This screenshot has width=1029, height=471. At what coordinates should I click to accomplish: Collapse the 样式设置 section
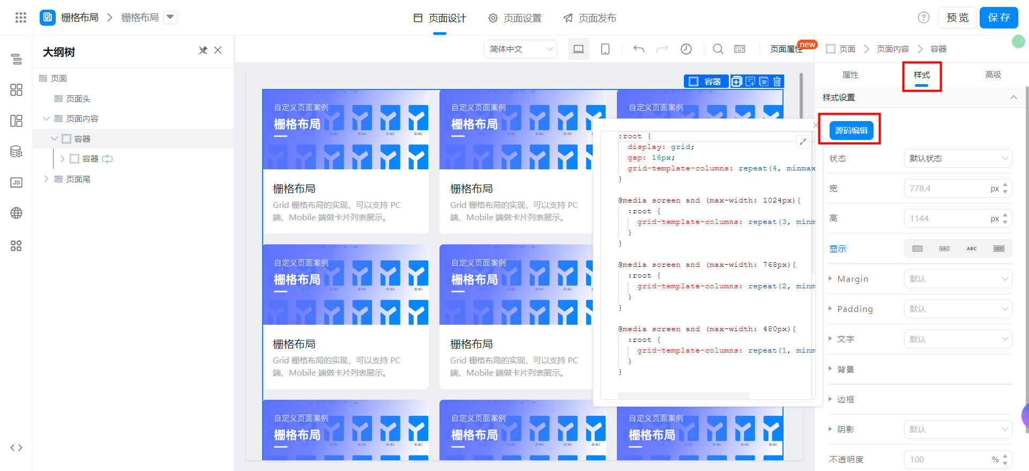pyautogui.click(x=1013, y=97)
